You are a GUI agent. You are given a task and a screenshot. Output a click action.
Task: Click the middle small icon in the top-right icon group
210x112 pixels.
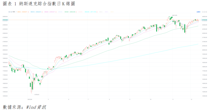(204, 12)
